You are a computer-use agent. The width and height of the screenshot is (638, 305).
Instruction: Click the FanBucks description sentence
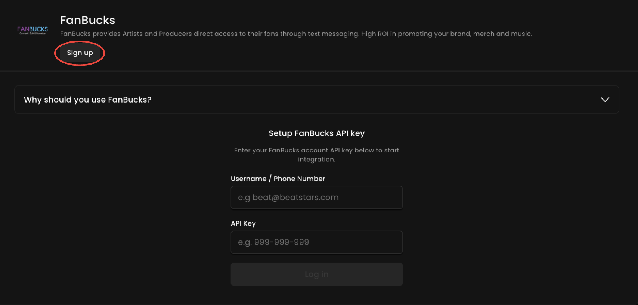pos(296,34)
